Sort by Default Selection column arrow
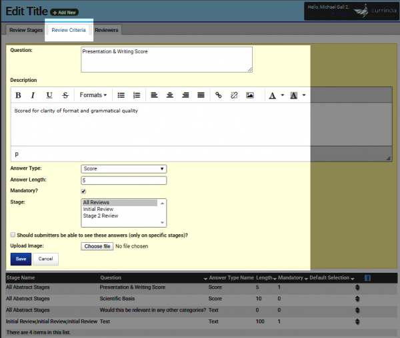Viewport: 400px width, 338px height. click(x=352, y=279)
